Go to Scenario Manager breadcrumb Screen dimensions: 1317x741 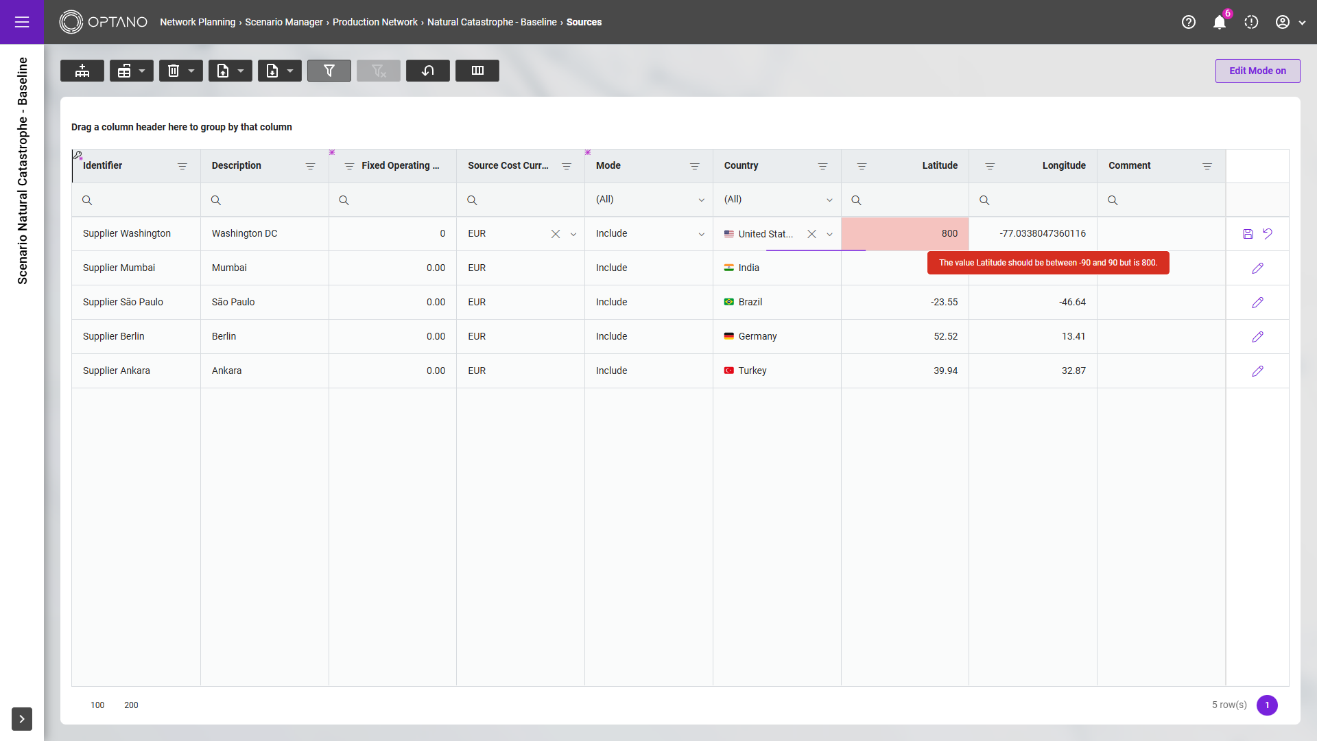[x=283, y=22]
